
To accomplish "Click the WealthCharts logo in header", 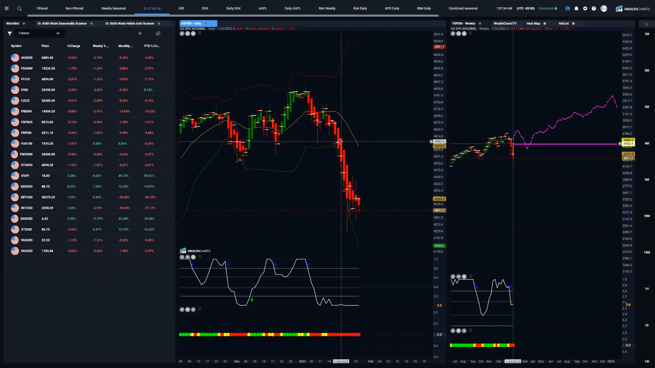I will [x=633, y=9].
